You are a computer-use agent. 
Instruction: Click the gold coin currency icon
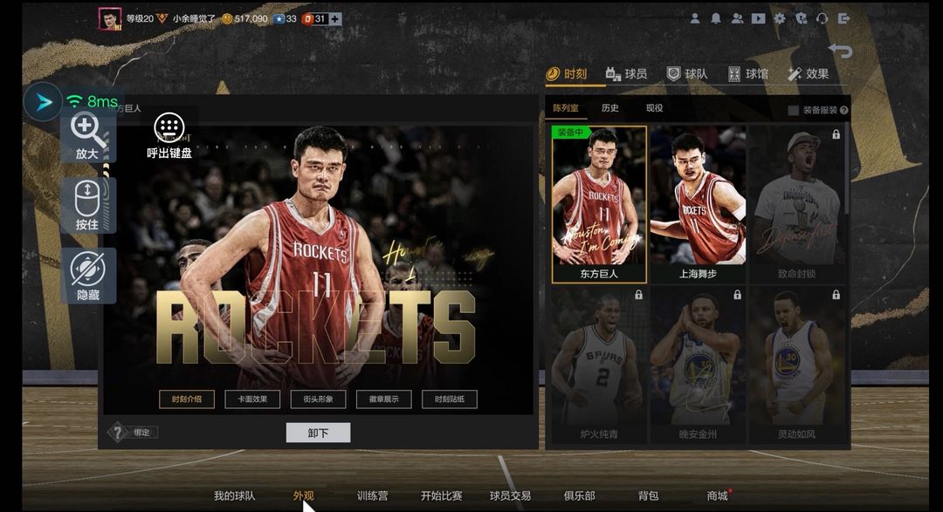coord(227,18)
